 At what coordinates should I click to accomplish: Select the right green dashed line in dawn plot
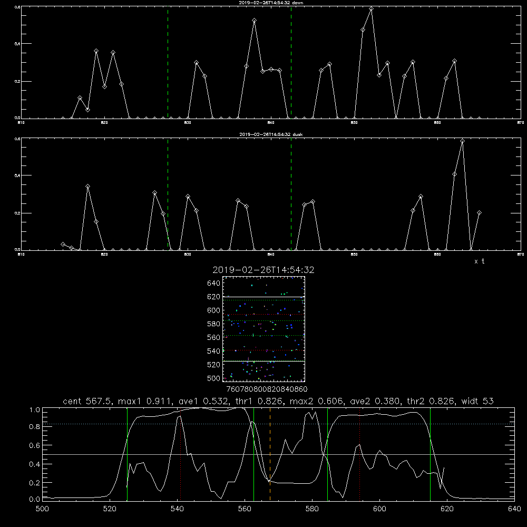(x=291, y=62)
